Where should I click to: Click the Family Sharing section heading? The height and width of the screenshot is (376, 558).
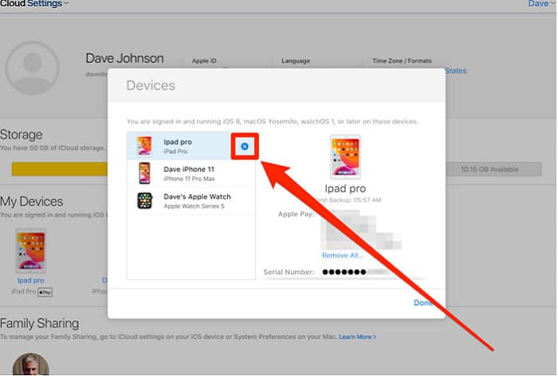click(40, 323)
